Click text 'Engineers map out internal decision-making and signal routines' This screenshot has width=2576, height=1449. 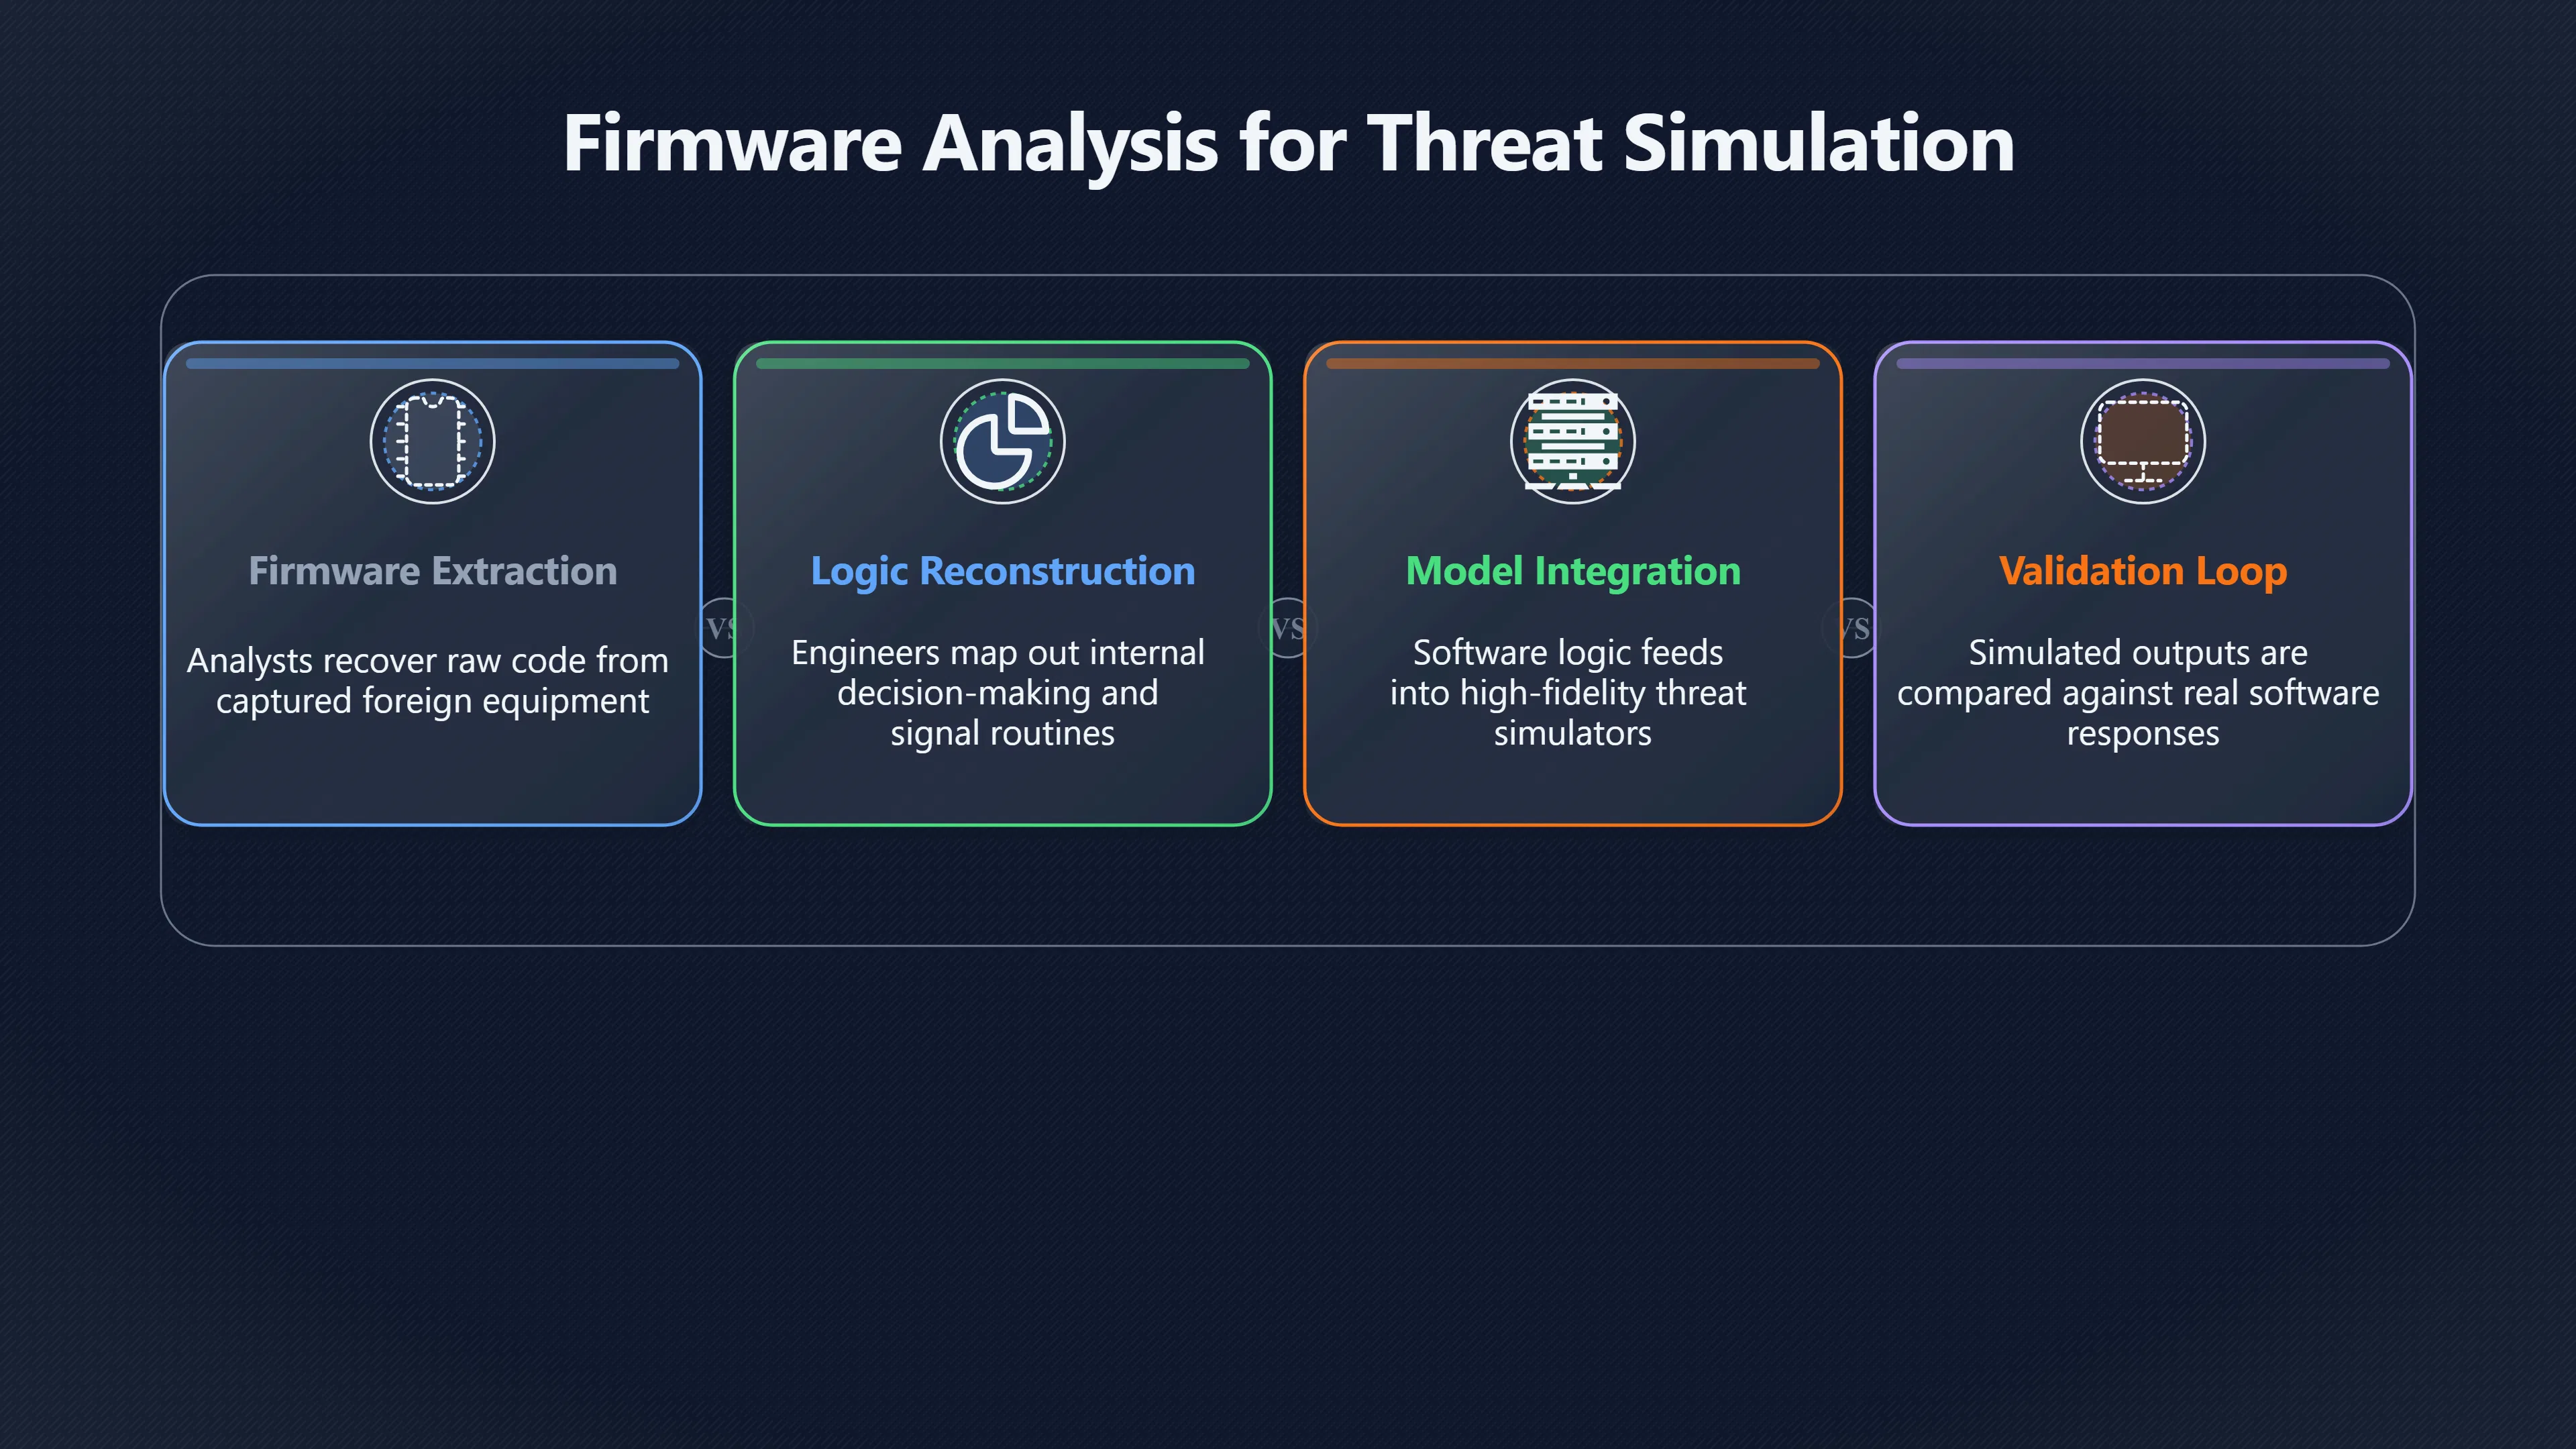(x=998, y=693)
